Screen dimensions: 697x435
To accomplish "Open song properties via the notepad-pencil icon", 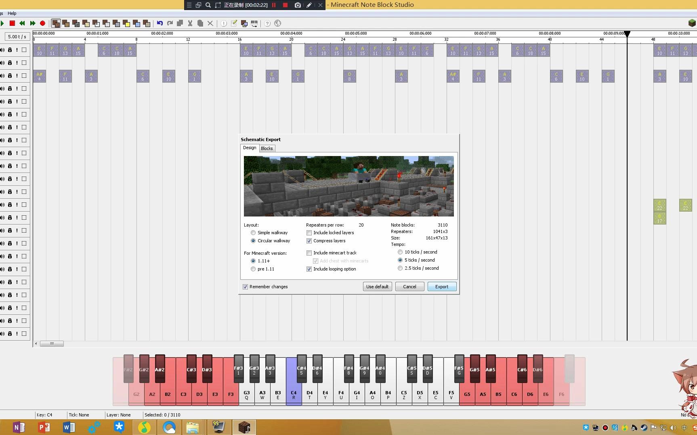I will [234, 23].
